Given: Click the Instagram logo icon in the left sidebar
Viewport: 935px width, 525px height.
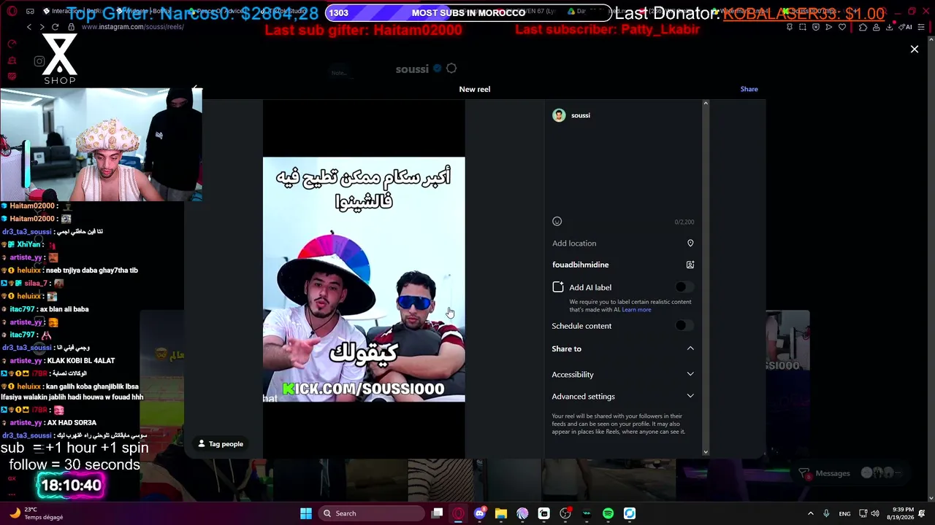Looking at the screenshot, I should 39,61.
